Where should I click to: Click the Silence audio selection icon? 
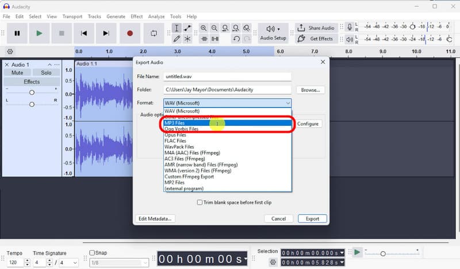215,39
